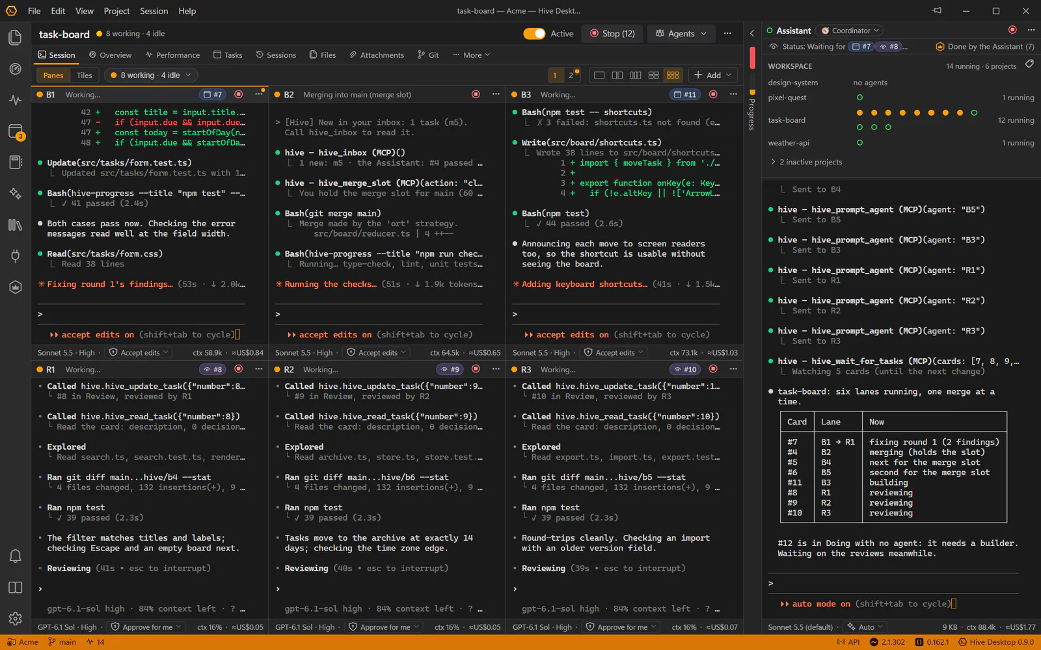Open Assistant panel more options ellipsis
1041x650 pixels.
(1031, 30)
